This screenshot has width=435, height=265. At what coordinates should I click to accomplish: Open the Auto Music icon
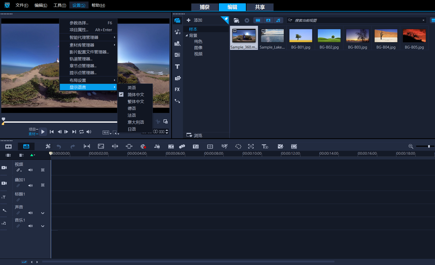(171, 146)
